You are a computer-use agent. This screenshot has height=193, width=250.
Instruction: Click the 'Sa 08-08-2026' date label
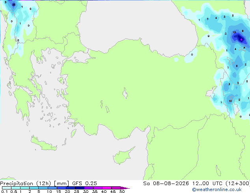pyautogui.click(x=166, y=184)
